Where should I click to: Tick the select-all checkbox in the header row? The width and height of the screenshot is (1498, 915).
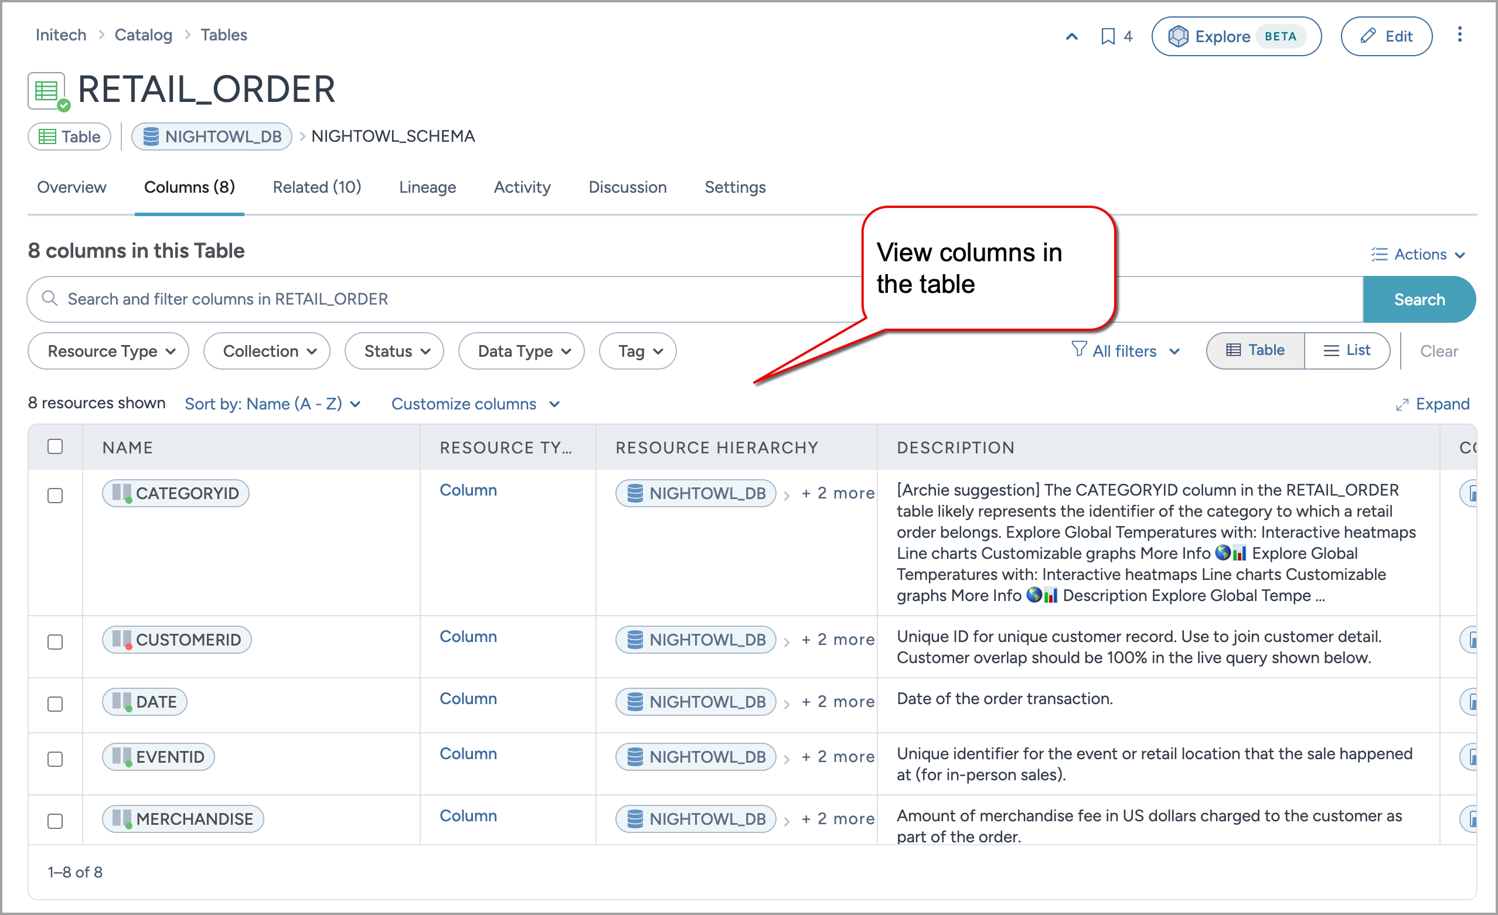(55, 446)
